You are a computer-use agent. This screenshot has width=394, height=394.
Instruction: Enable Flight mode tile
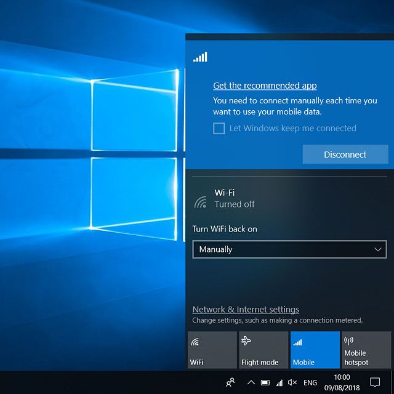point(263,350)
